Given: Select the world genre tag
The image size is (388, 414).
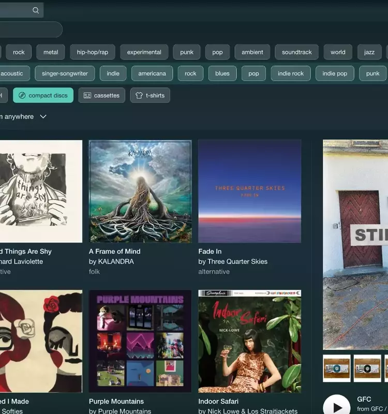Looking at the screenshot, I should click(x=338, y=52).
